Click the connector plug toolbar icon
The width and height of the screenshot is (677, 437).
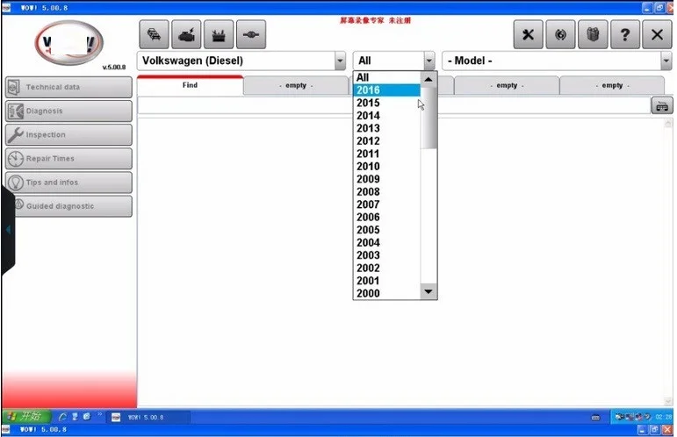coord(251,34)
